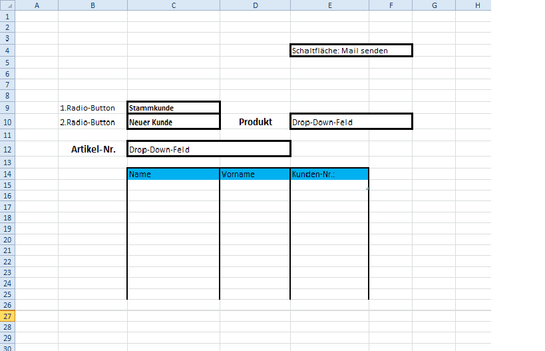This screenshot has width=545, height=351.
Task: Select the blue 'Name' header cell
Action: click(x=174, y=174)
